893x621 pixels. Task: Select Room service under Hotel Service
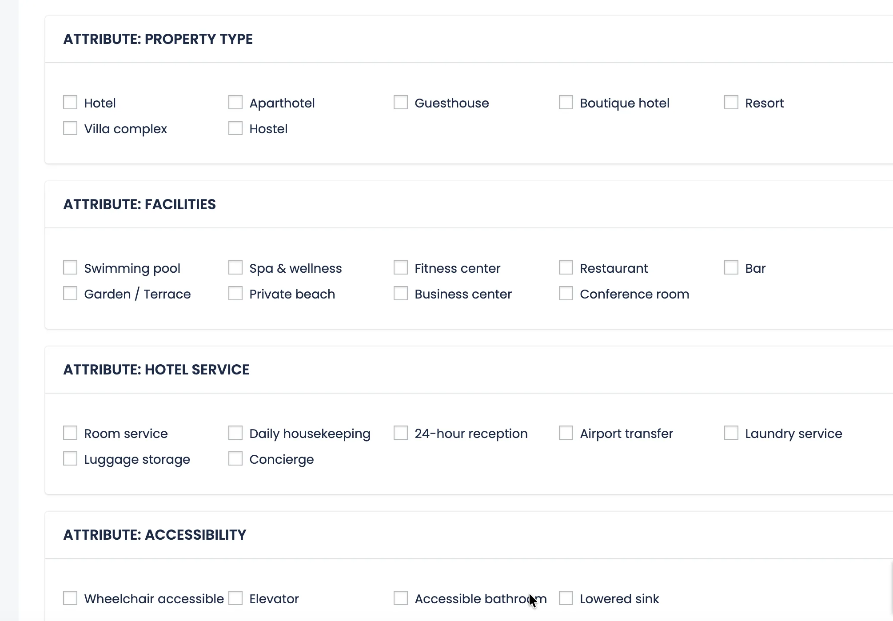click(x=70, y=433)
